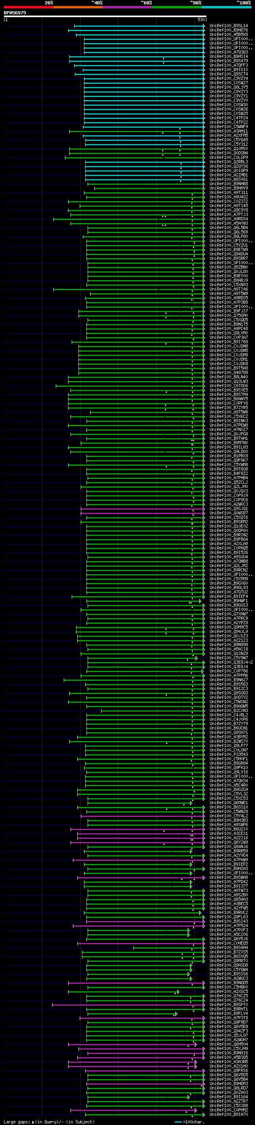This screenshot has width=255, height=1125.
Task: Select hit UniRef100_C0PHQ5
Action: 229,548
